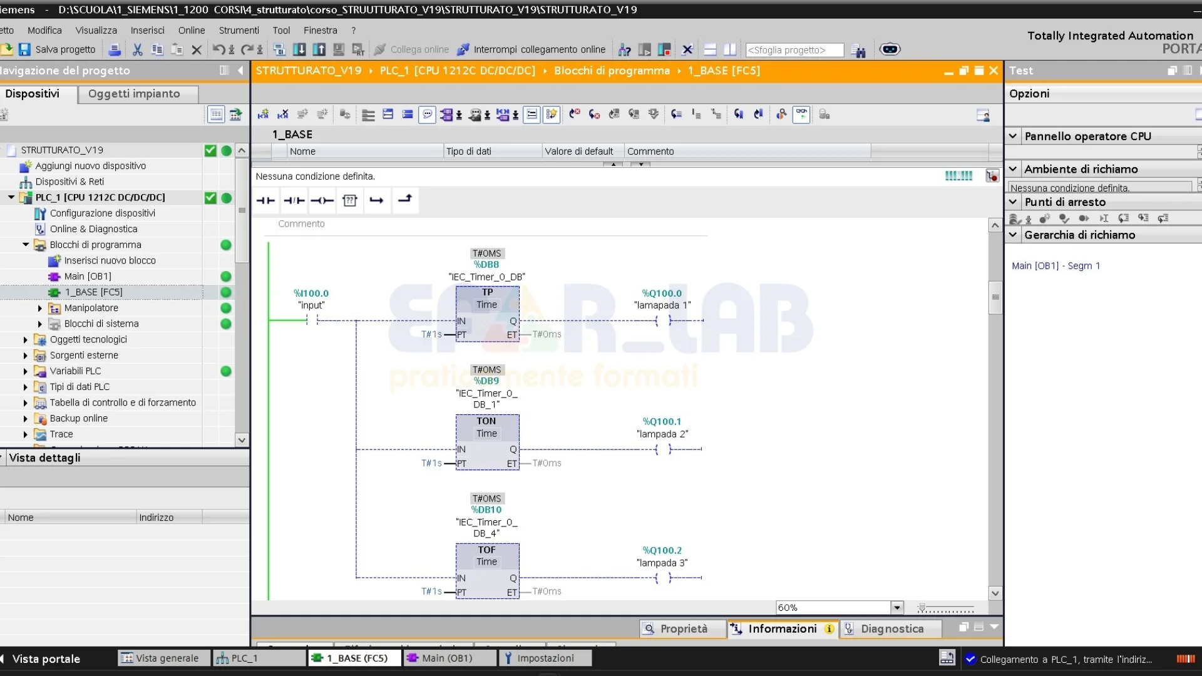
Task: Click the Cut scissors icon
Action: 138,49
